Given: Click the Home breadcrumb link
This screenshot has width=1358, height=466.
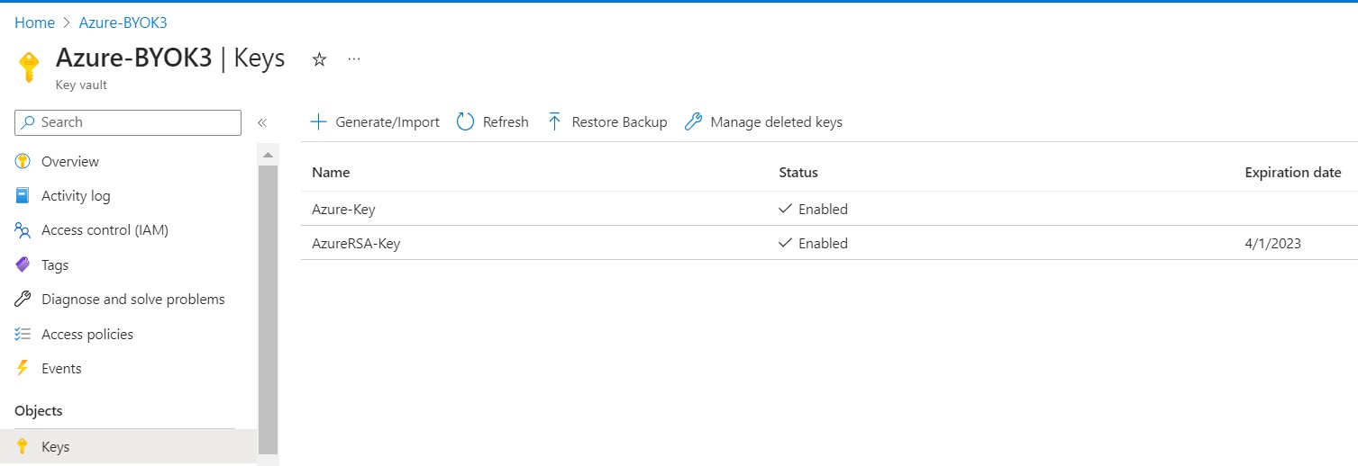Looking at the screenshot, I should (34, 22).
